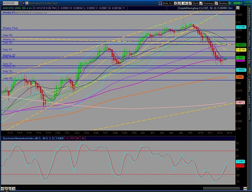
Task: Click the Style chart icon
Action: pos(190,3)
